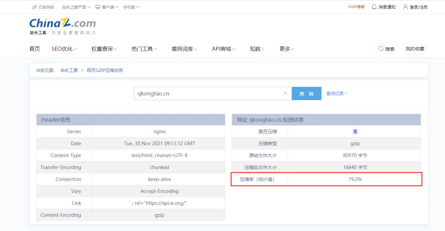Click the gzip value in 压缩类型 row
Viewport: 445px width, 231px height.
point(355,144)
